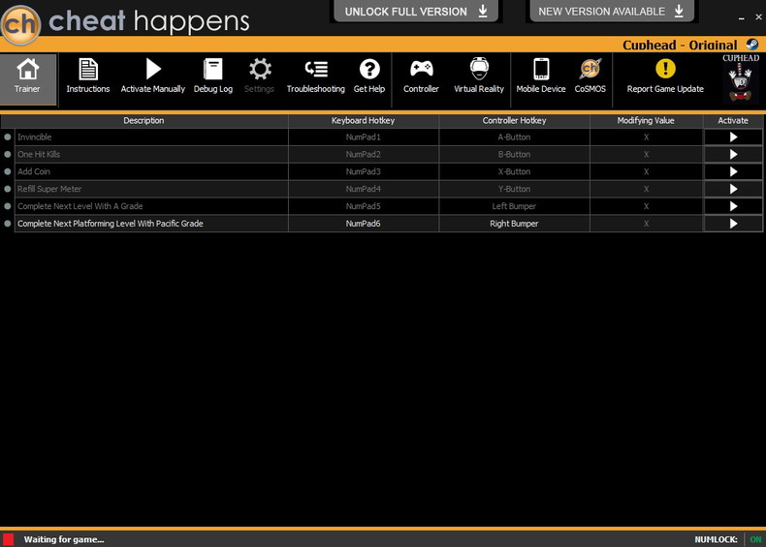Select the NumPad5 hotkey cell

(x=363, y=206)
